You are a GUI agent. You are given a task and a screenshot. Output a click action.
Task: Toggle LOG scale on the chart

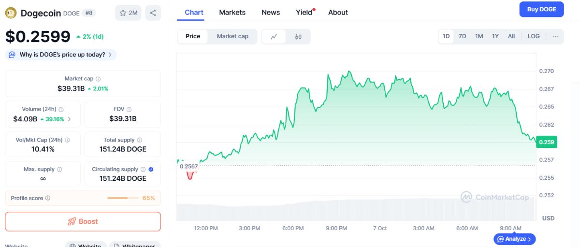(x=534, y=36)
